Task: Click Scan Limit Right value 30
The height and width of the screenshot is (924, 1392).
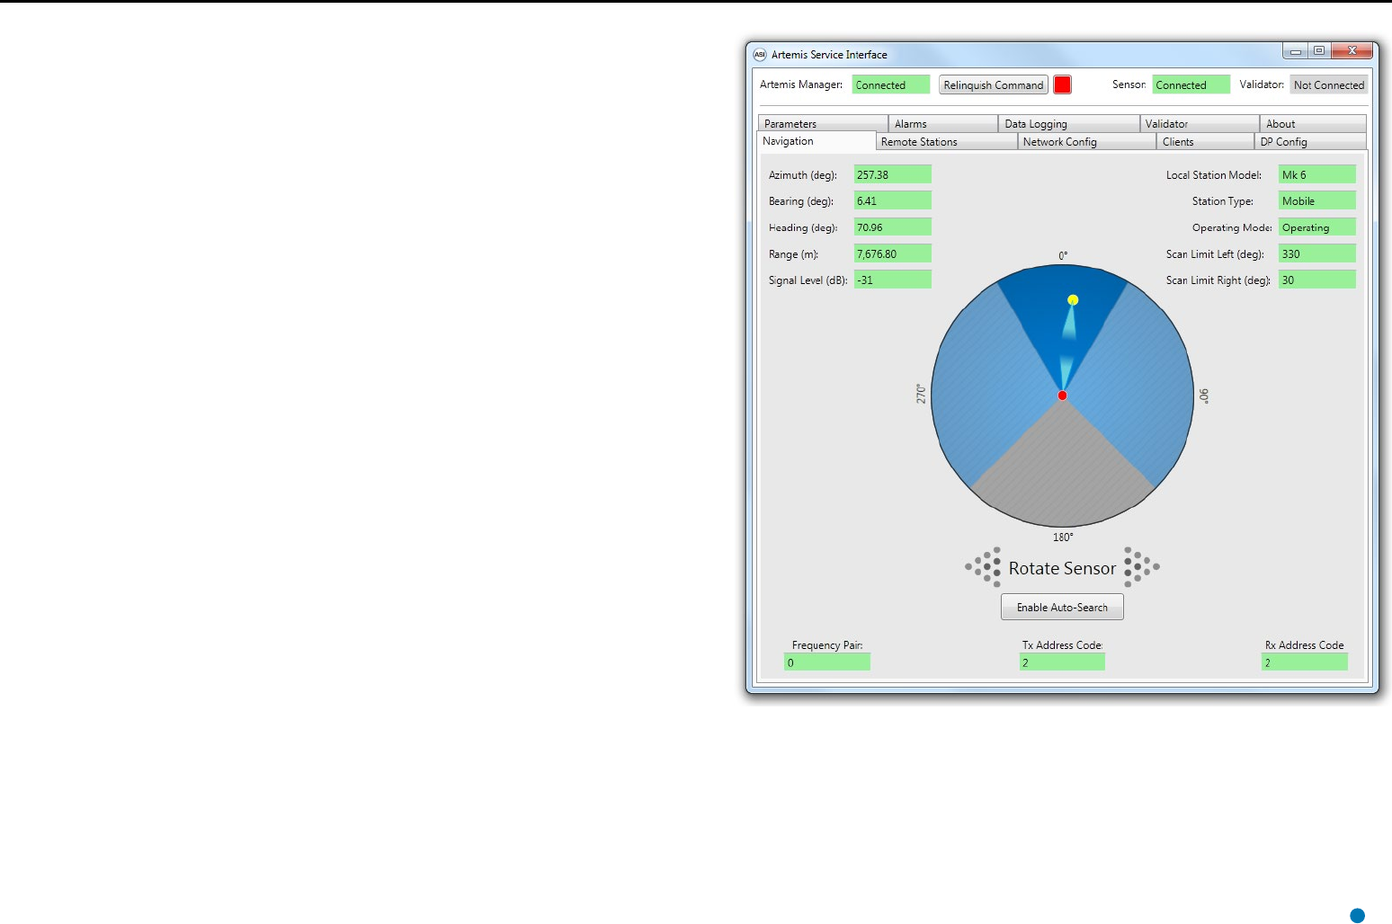Action: (1316, 280)
